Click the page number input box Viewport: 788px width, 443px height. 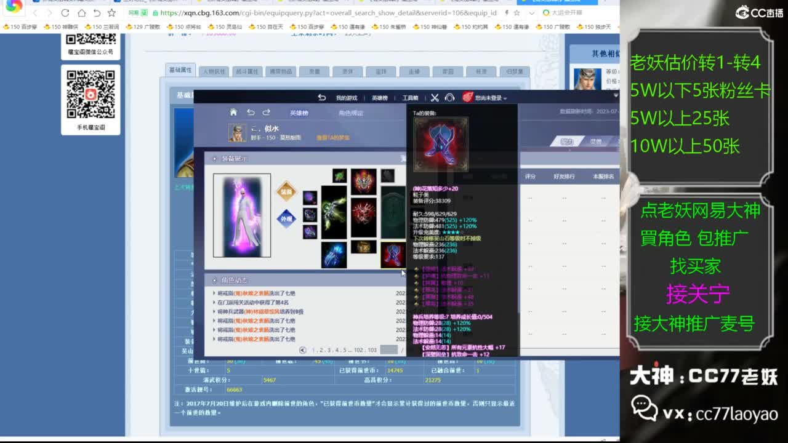[x=389, y=349]
